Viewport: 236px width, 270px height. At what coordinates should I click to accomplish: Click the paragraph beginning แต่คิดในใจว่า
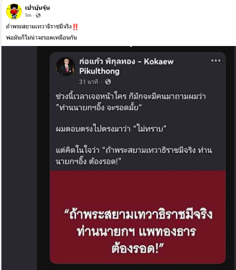[134, 156]
